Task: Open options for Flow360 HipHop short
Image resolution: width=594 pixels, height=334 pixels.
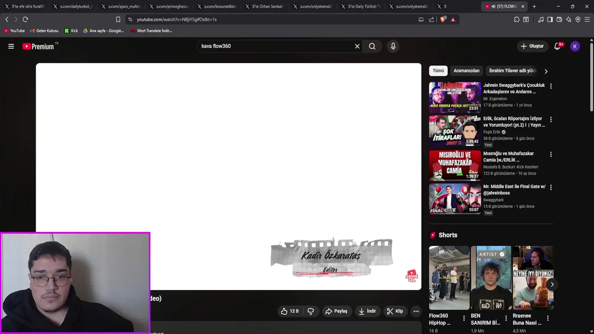Action: pyautogui.click(x=464, y=318)
